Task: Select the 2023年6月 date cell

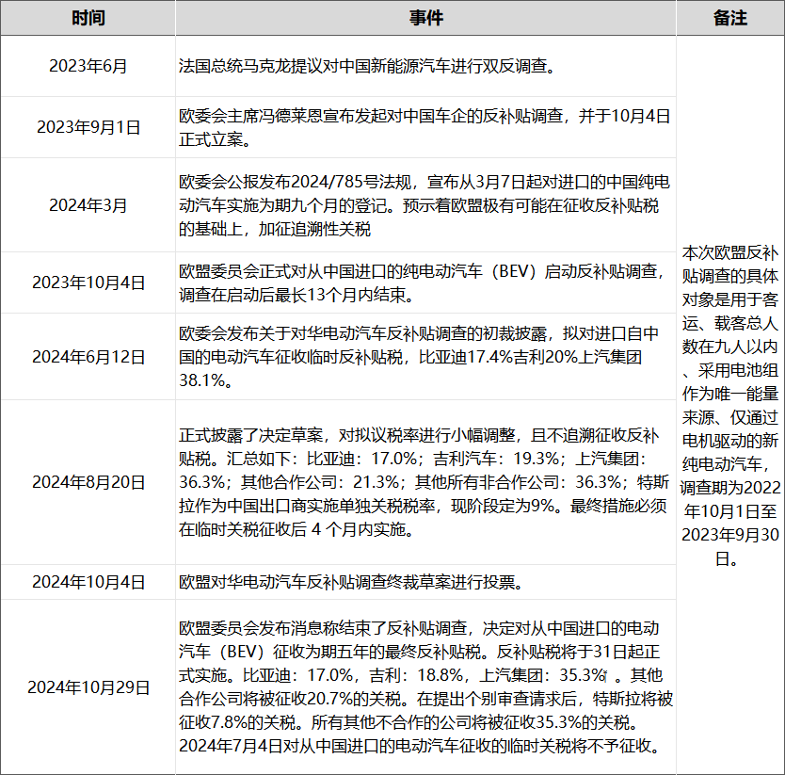Action: point(88,66)
